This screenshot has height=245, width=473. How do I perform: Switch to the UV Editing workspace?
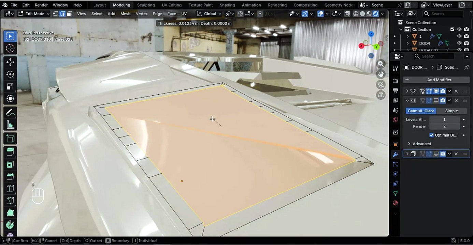point(172,5)
